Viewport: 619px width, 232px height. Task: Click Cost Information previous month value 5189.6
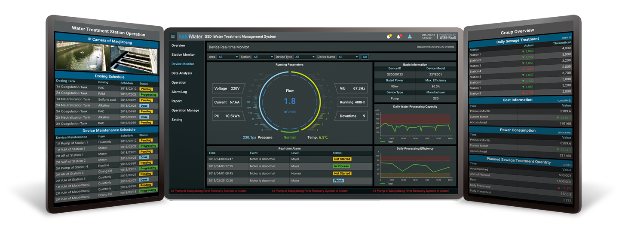[566, 111]
